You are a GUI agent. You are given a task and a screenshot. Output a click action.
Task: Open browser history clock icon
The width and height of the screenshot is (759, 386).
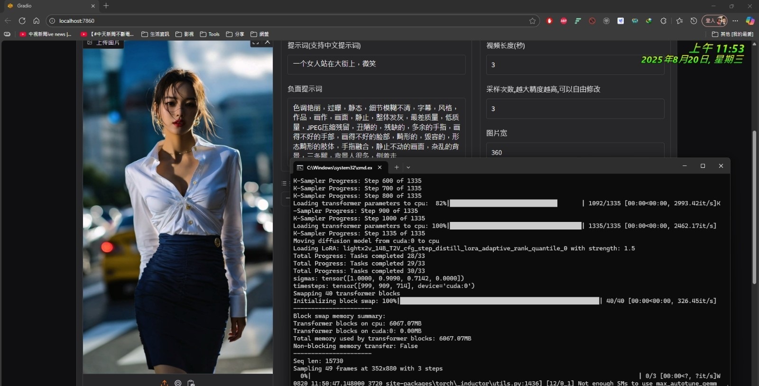tap(694, 21)
